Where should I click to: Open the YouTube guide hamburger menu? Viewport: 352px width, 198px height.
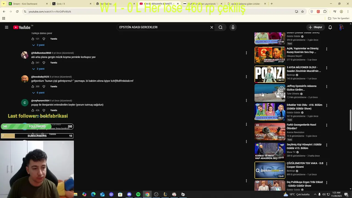click(x=7, y=27)
